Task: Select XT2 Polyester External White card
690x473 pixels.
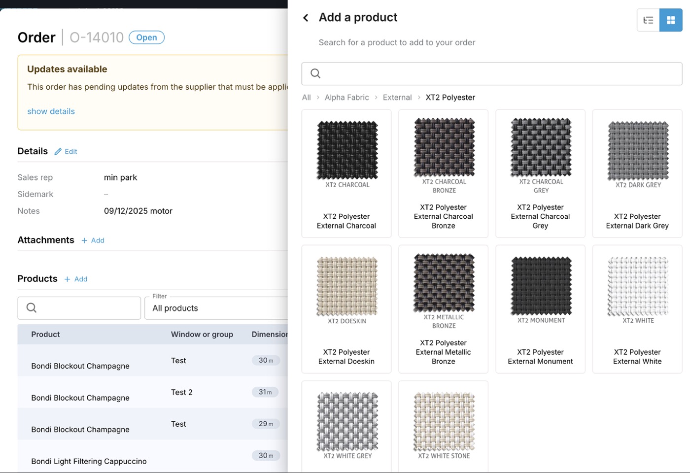Action: pyautogui.click(x=637, y=309)
